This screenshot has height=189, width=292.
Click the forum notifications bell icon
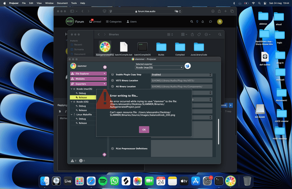click(202, 22)
